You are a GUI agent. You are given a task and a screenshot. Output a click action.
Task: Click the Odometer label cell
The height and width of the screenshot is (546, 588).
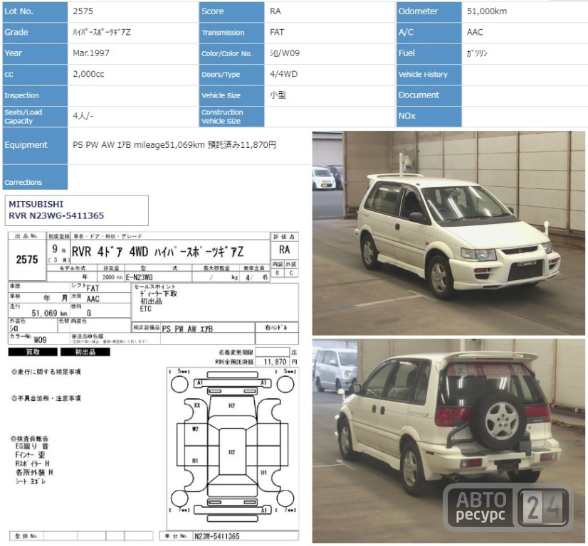click(x=429, y=11)
